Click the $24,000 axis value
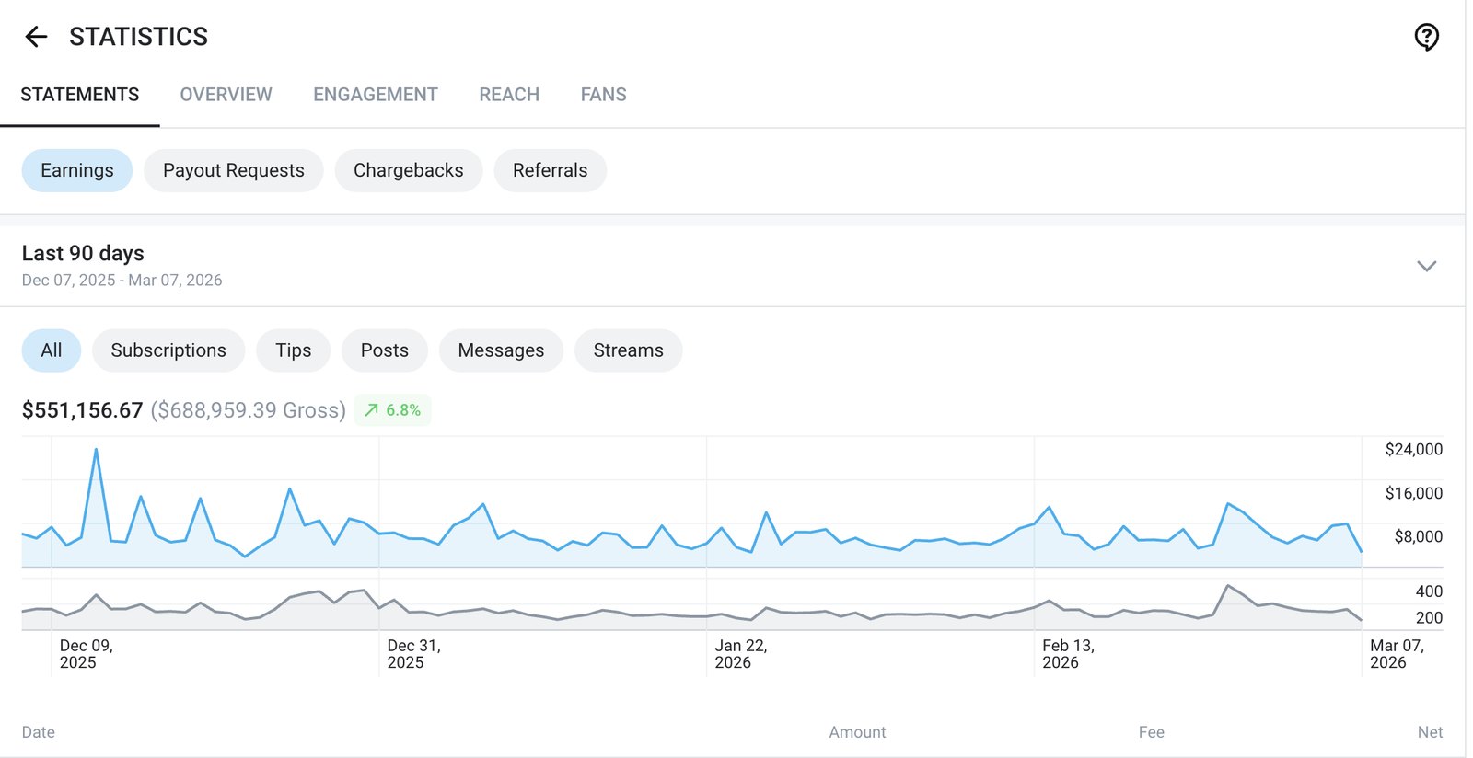The image size is (1473, 758). coord(1414,449)
